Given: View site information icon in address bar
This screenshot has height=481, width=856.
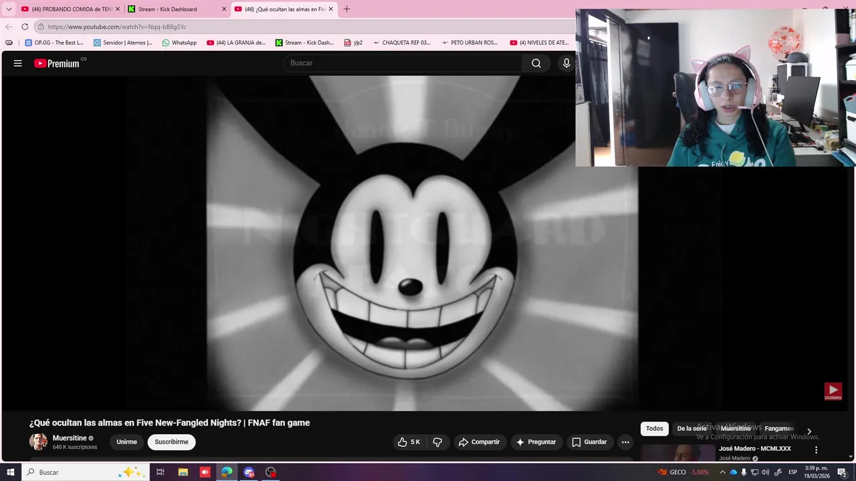Looking at the screenshot, I should coord(41,27).
